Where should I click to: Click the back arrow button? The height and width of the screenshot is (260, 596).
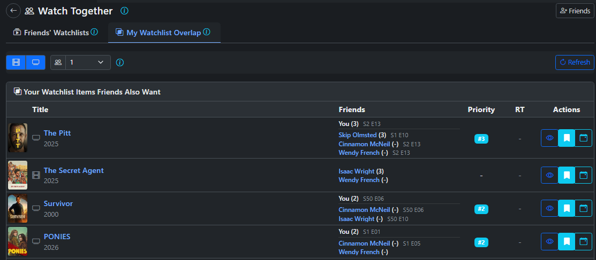(13, 11)
